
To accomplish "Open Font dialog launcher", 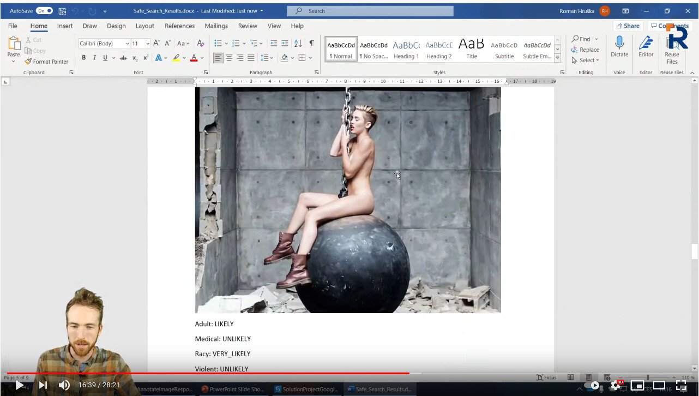I will 206,73.
